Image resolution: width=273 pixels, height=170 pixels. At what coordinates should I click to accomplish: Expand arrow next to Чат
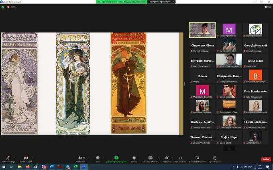(x=103, y=158)
